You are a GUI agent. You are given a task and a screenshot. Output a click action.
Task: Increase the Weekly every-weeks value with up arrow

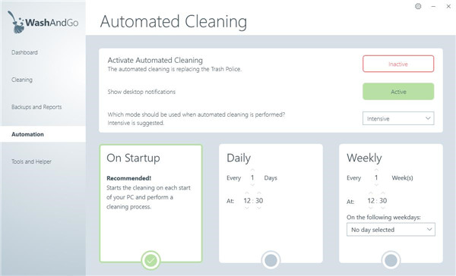[376, 170]
